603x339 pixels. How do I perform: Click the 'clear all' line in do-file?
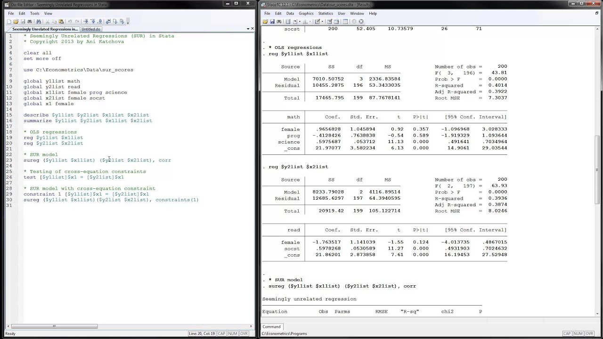point(38,53)
